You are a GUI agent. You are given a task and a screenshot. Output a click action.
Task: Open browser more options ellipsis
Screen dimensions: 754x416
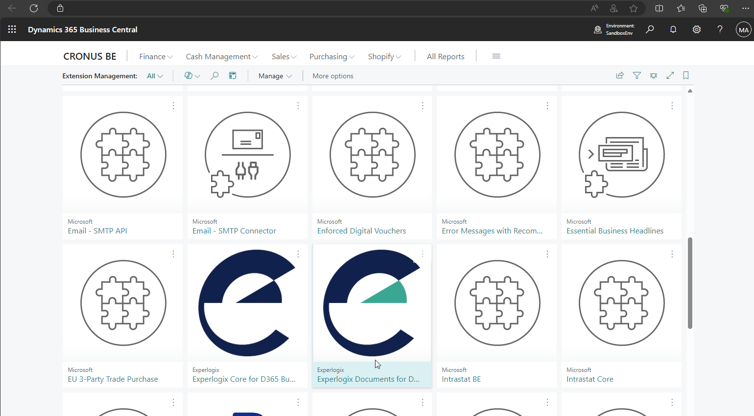746,8
